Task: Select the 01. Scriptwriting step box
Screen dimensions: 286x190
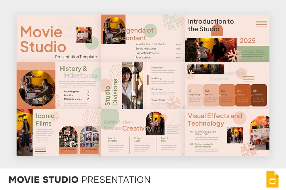Action: pyautogui.click(x=195, y=95)
